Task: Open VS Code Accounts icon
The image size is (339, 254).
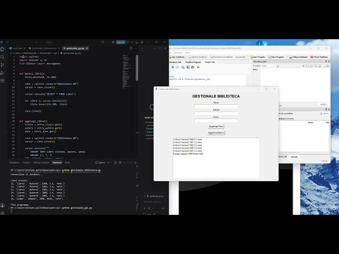Action: click(2, 205)
